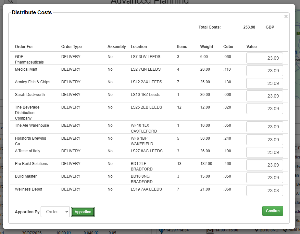Select 'Armley Fish & Chips' order name

(32, 82)
